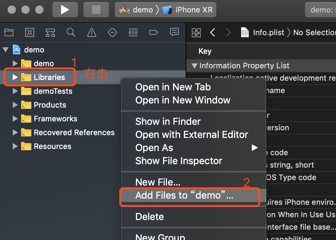This screenshot has height=240, width=336.
Task: Select the Resources folder
Action: pyautogui.click(x=46, y=146)
